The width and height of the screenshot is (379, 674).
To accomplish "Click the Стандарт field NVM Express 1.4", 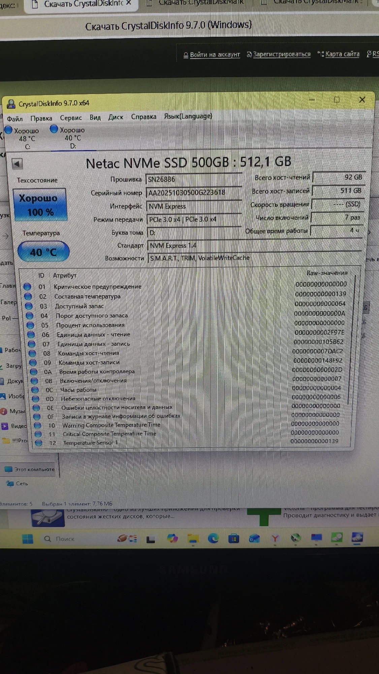I will coord(254,245).
